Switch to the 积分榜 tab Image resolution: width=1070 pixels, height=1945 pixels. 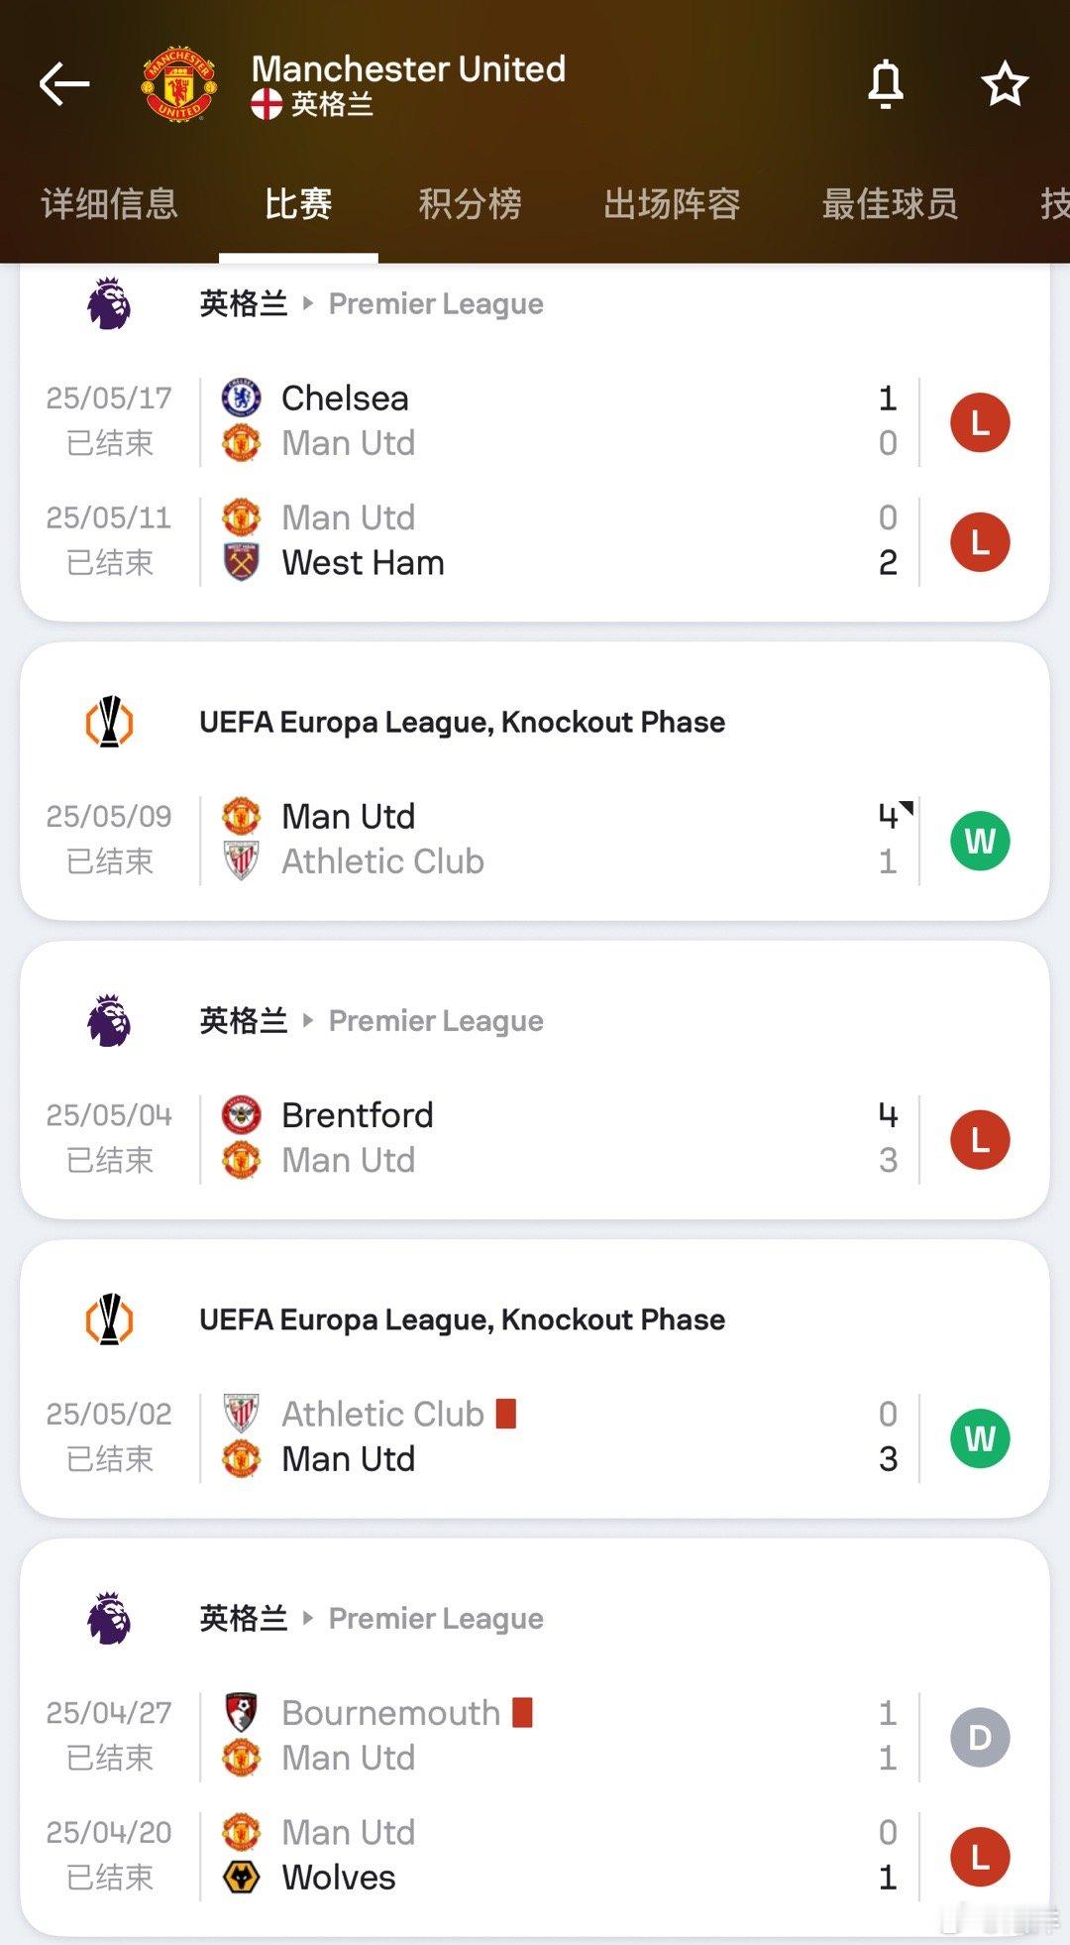tap(470, 204)
